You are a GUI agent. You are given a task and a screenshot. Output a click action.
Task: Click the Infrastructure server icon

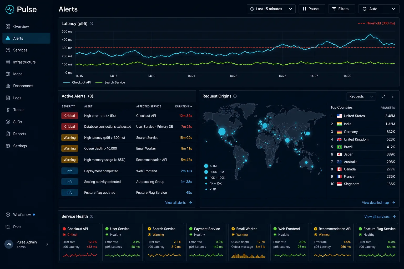pos(8,62)
